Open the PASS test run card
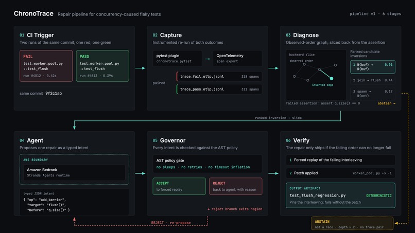 [102, 66]
